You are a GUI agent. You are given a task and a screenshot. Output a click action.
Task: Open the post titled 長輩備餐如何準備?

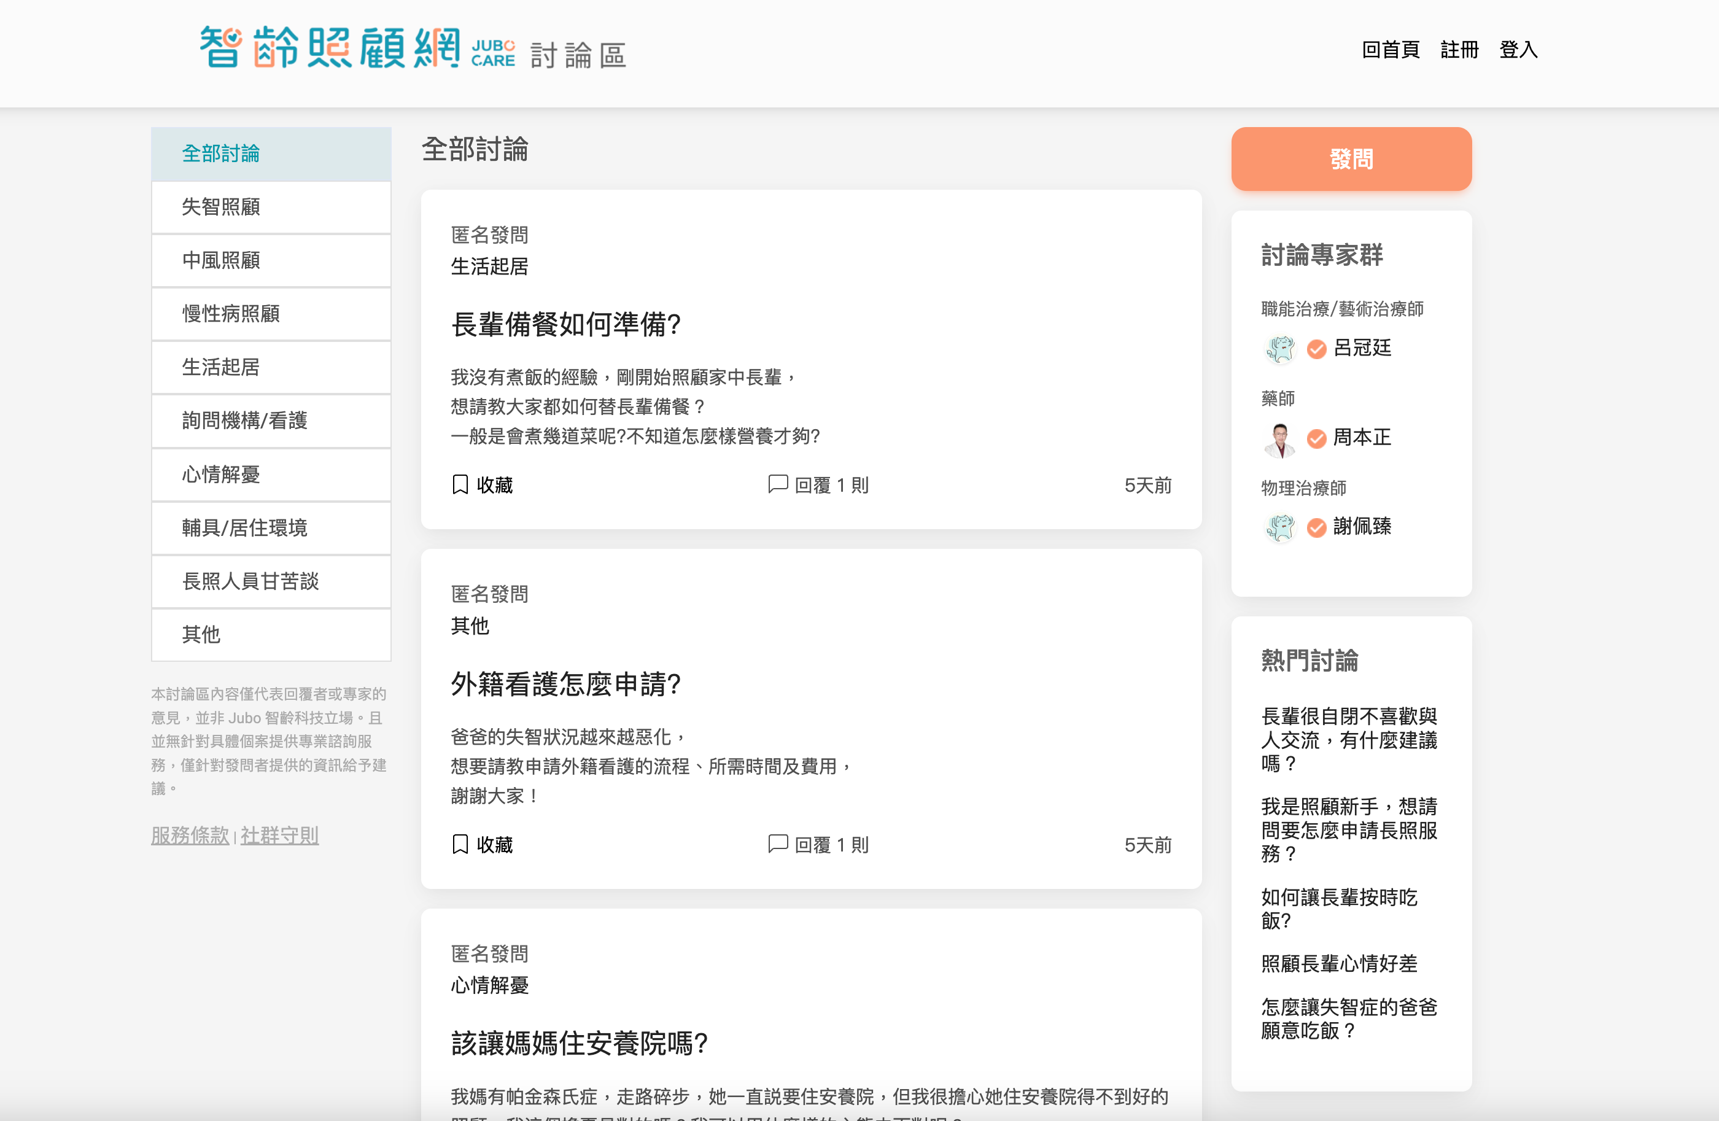[565, 325]
